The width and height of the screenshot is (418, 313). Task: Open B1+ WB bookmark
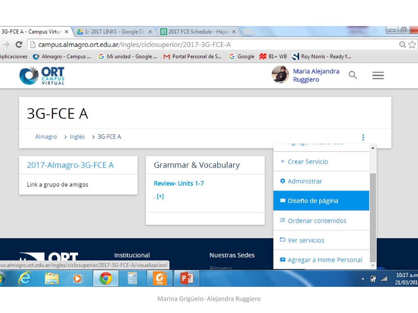(273, 56)
